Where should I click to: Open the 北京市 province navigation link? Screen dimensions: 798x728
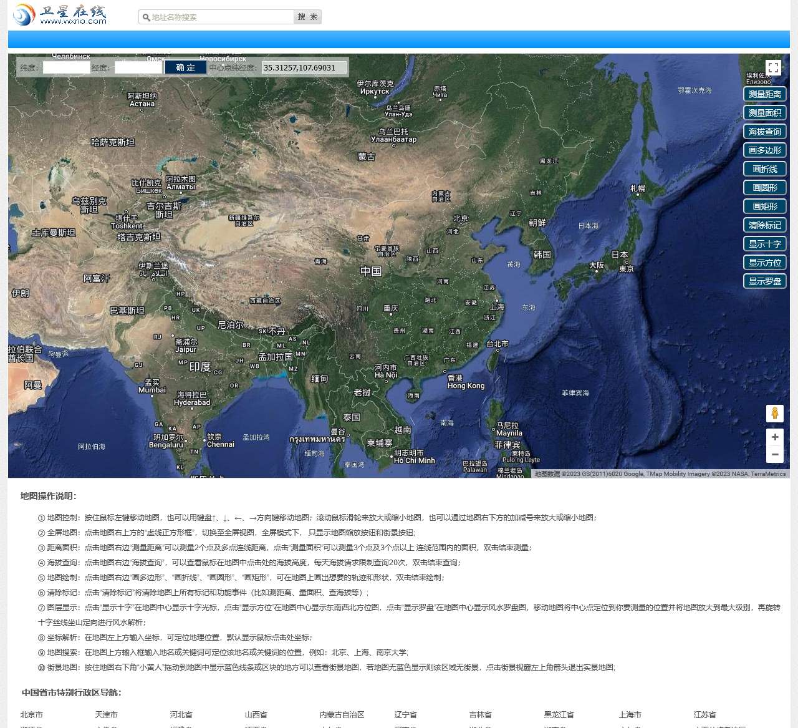pos(32,715)
